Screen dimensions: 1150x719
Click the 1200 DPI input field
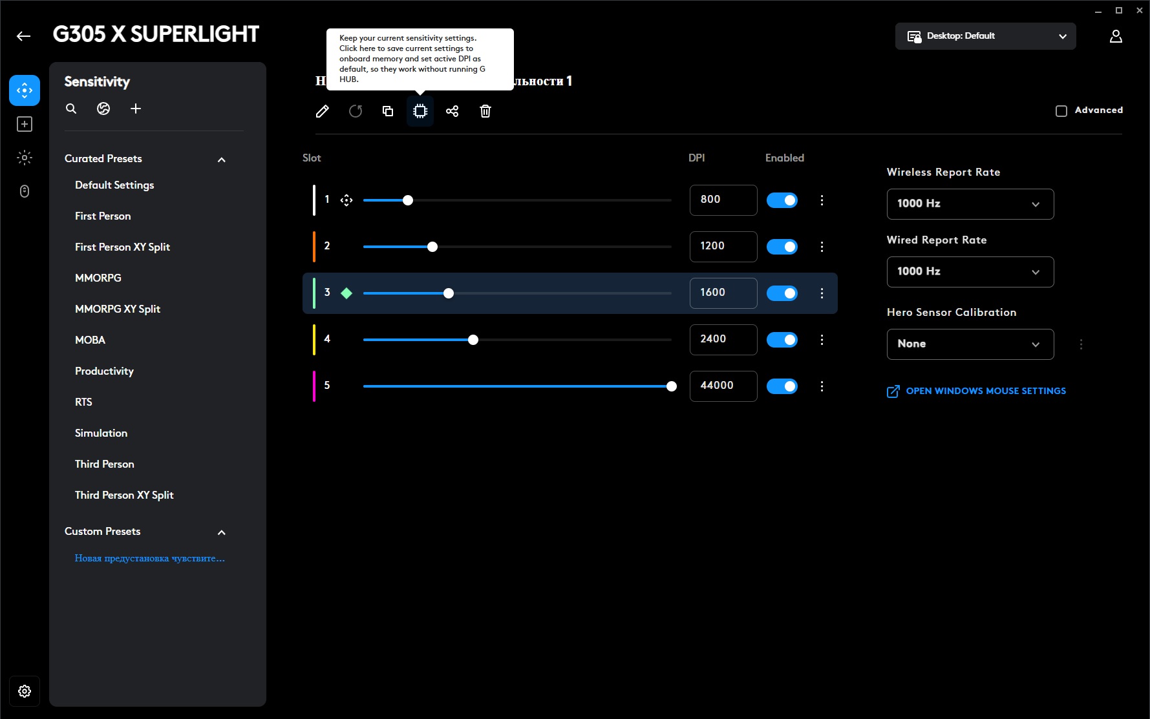723,247
